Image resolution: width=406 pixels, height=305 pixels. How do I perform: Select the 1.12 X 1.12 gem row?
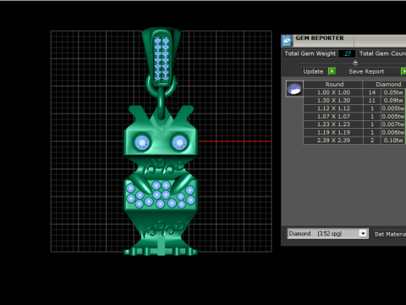pyautogui.click(x=354, y=108)
